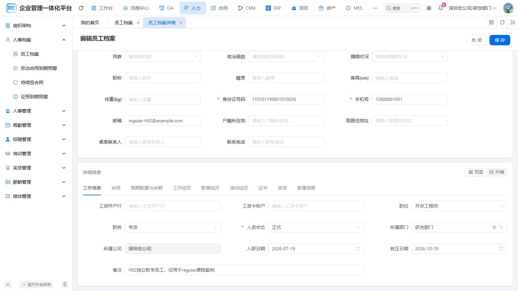Switch to the 教育经历 tab

click(210, 188)
